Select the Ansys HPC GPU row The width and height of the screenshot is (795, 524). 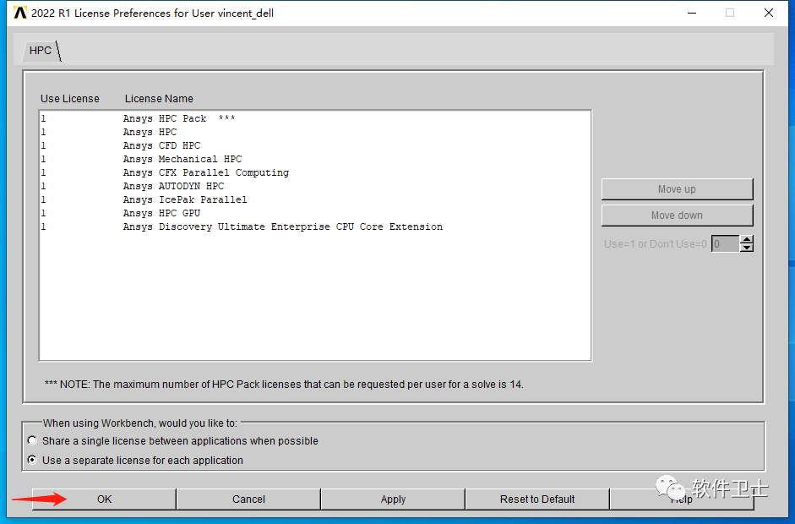[x=315, y=213]
